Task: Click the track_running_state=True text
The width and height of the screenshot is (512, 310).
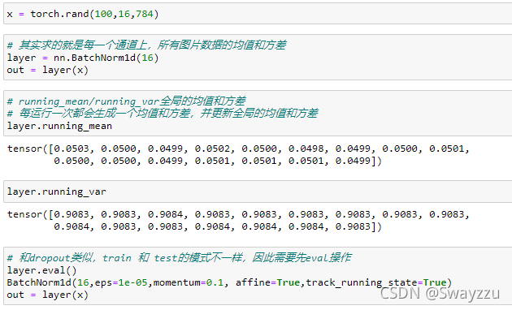Action: pos(376,282)
